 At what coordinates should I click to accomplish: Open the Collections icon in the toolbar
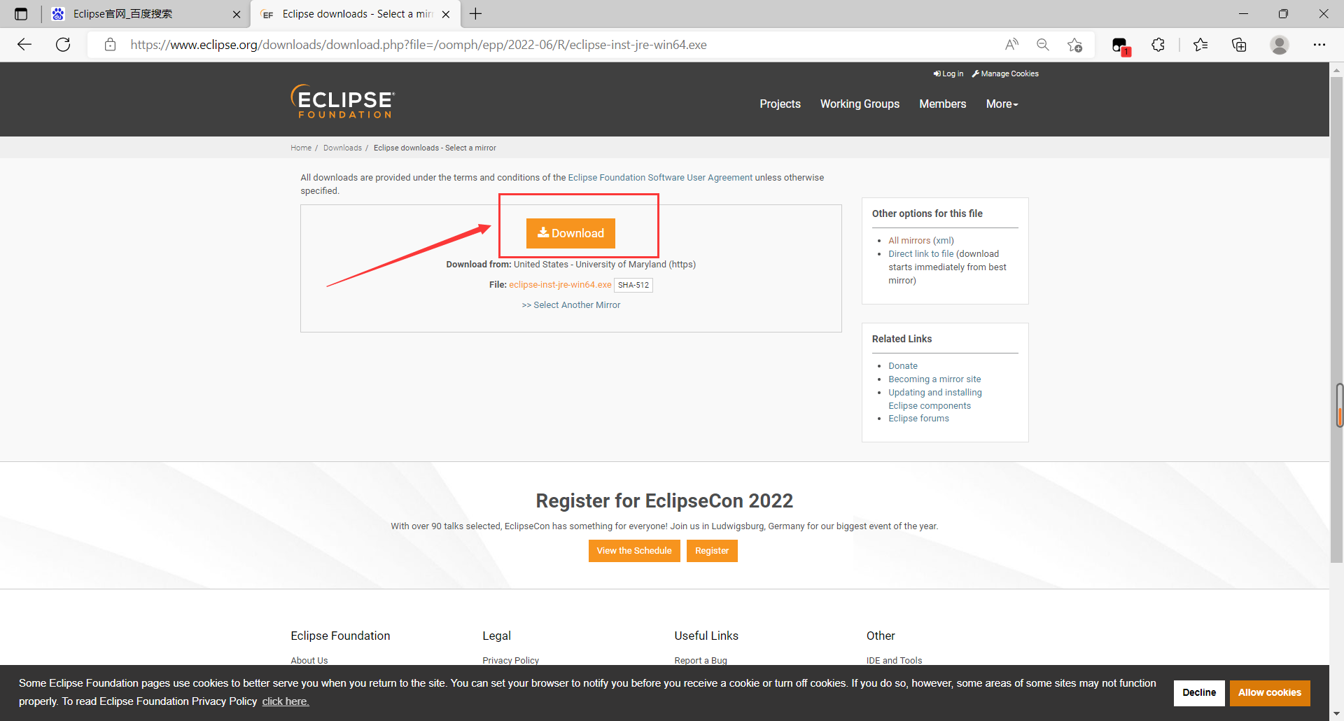pyautogui.click(x=1239, y=44)
